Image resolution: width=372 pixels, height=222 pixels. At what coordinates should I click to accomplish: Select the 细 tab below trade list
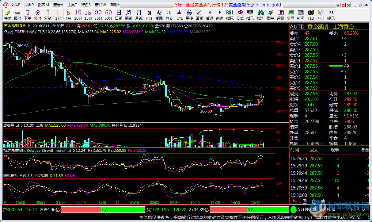295,201
